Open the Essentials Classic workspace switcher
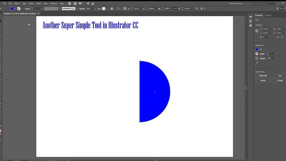286x161 pixels. tap(237, 4)
